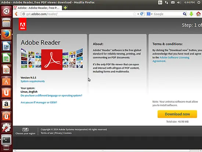Image resolution: width=202 pixels, height=152 pixels.
Task: Open Adobe Software Licensing Agreement link
Action: coord(171,59)
